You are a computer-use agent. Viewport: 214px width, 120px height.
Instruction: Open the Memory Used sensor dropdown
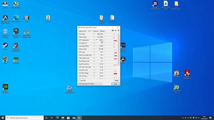tap(94, 49)
